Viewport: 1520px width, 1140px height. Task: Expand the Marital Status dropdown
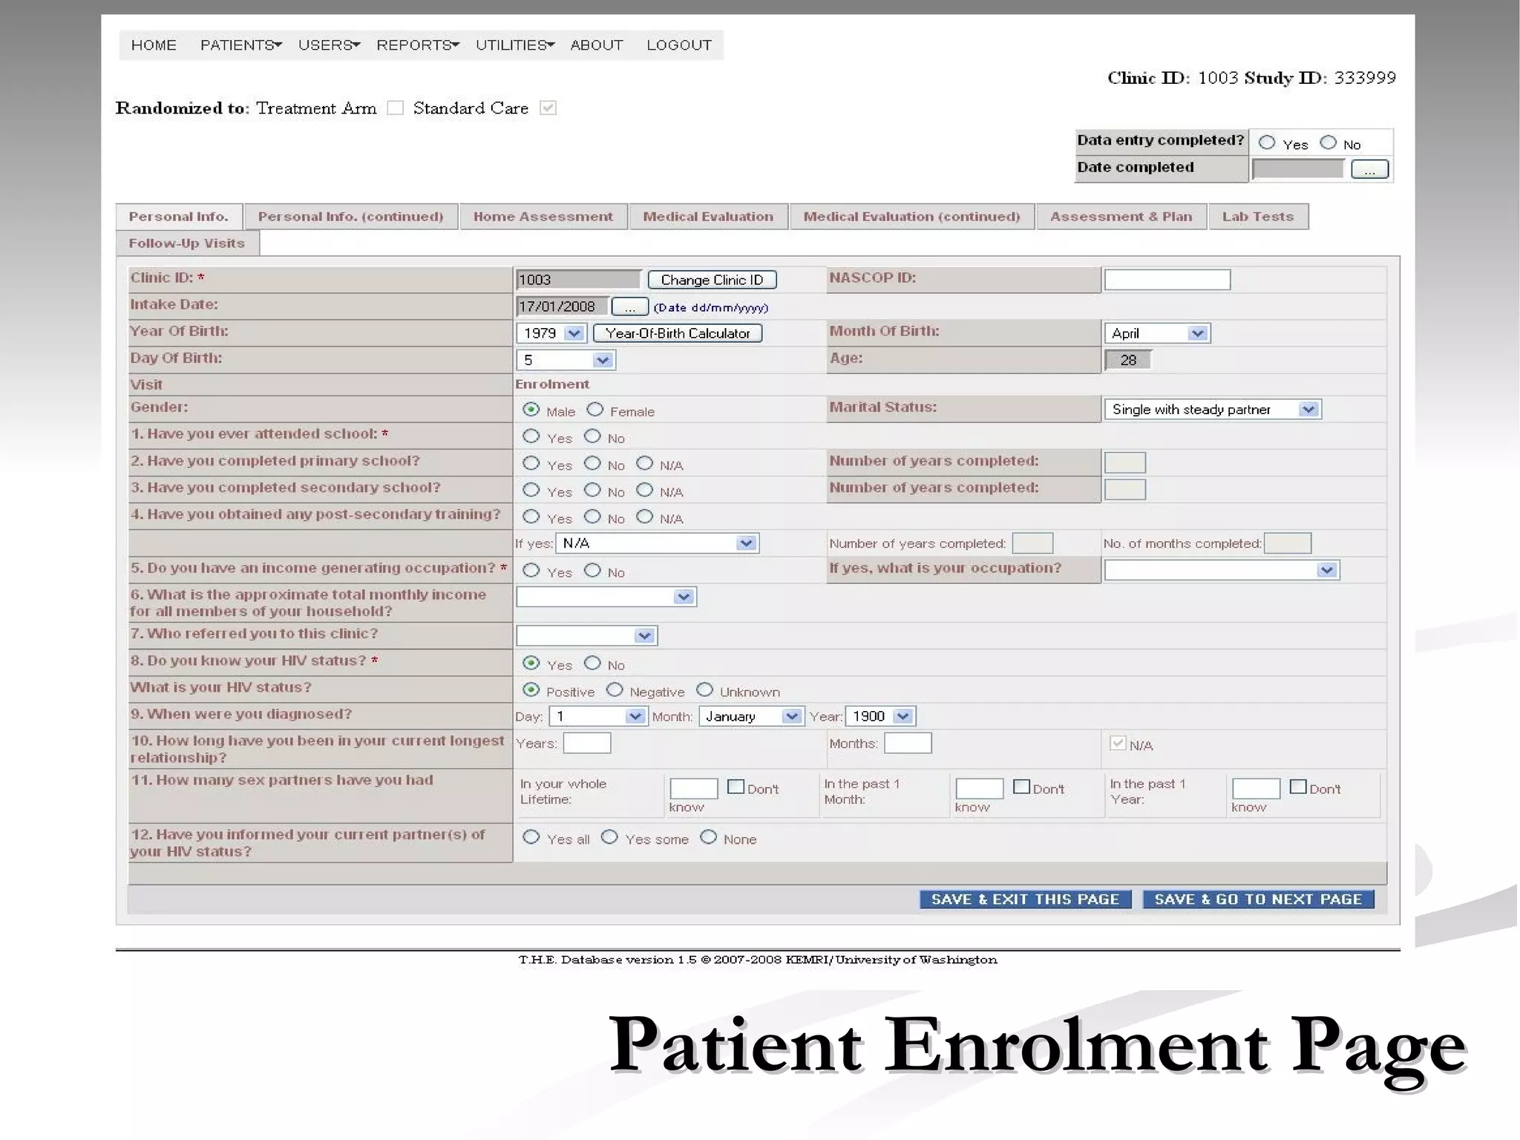(1213, 410)
